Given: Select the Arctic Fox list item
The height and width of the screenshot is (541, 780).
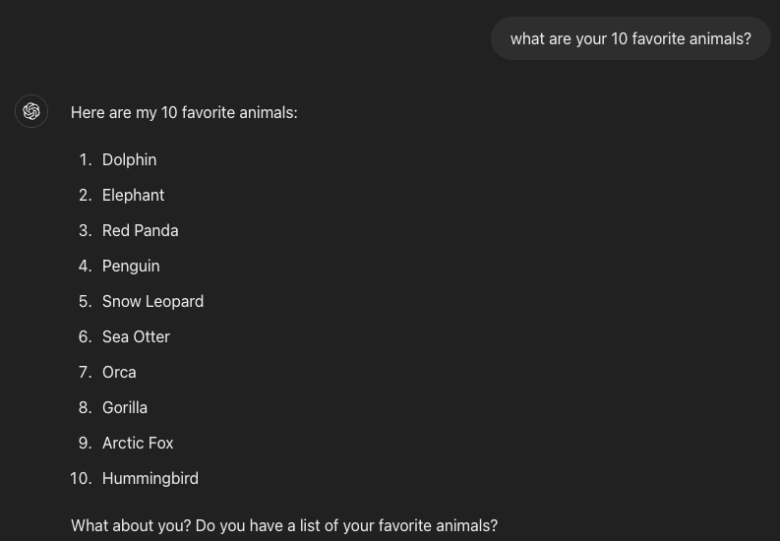Looking at the screenshot, I should tap(138, 443).
